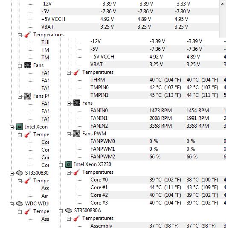
Task: Collapse the ST3500830A drive node
Action: (61, 211)
